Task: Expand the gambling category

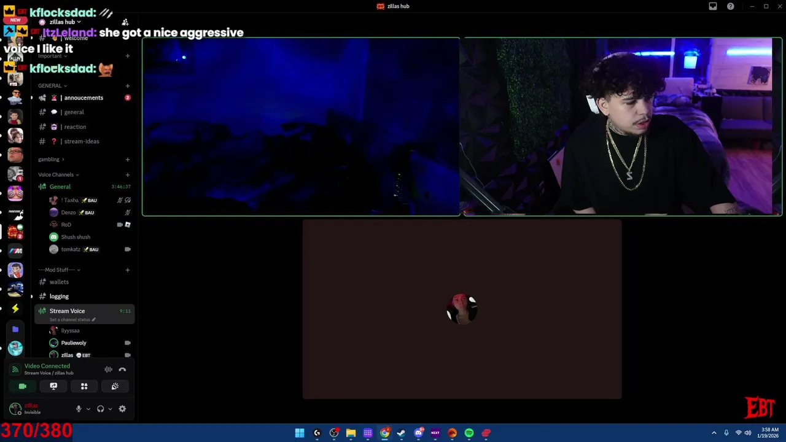Action: 51,160
